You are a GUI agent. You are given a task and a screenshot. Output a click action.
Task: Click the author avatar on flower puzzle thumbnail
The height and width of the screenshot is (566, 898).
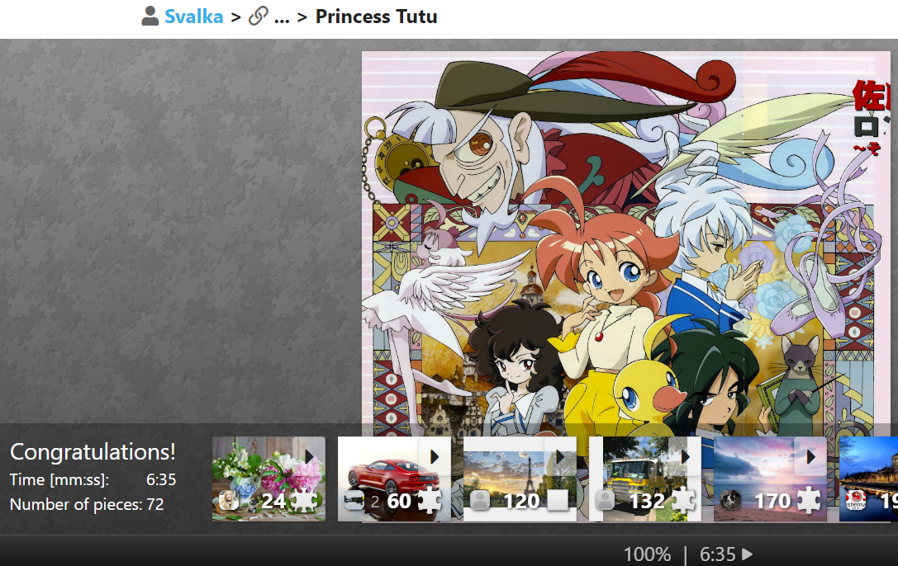(229, 501)
